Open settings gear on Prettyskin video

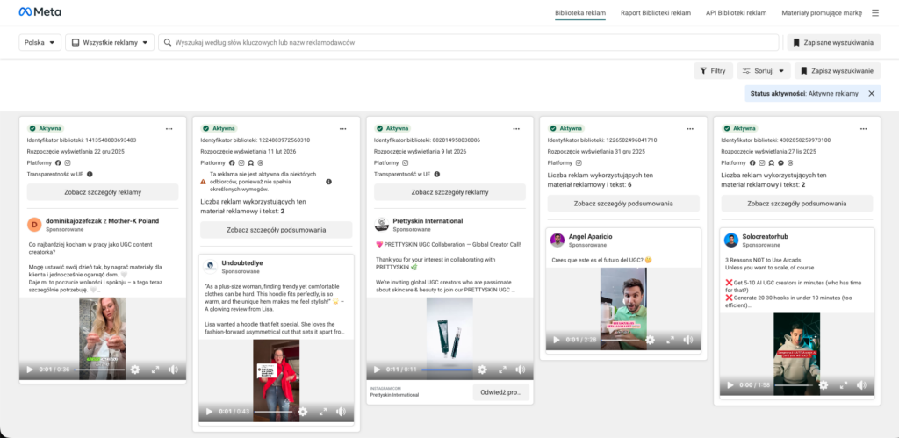[482, 370]
